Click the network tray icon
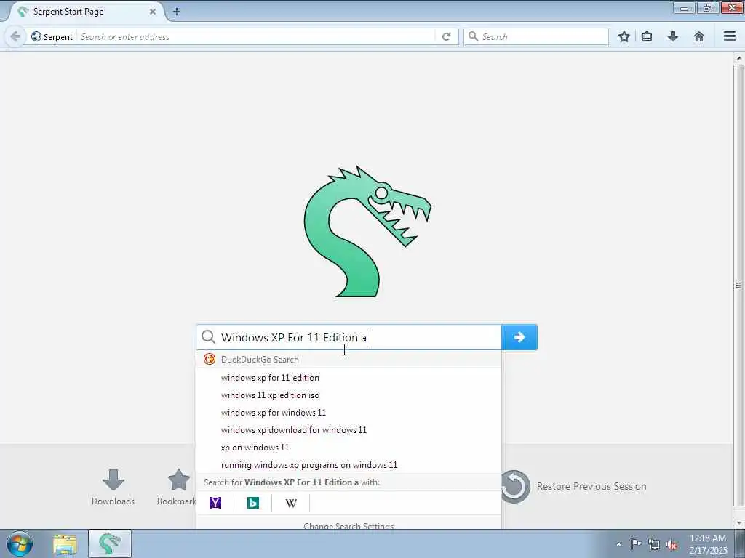This screenshot has width=745, height=558. (654, 545)
